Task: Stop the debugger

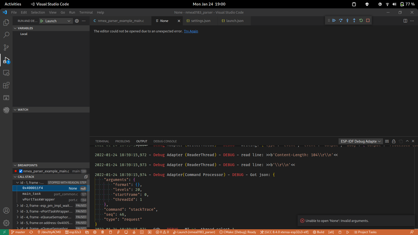Action: pyautogui.click(x=368, y=20)
